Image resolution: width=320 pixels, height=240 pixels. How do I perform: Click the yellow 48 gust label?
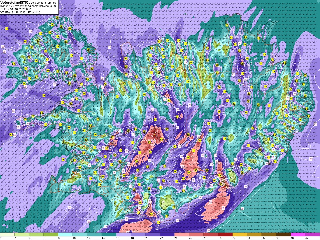tap(220, 176)
